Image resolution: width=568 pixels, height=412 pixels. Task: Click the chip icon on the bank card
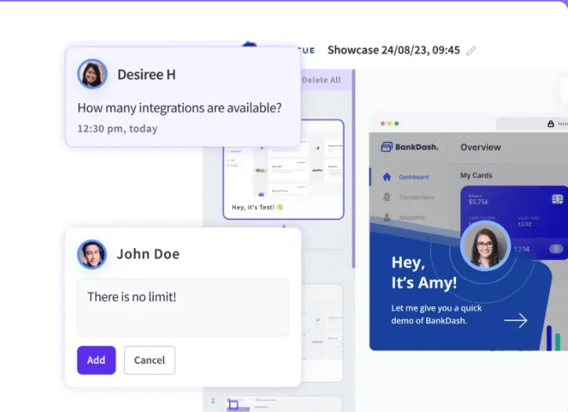click(557, 199)
